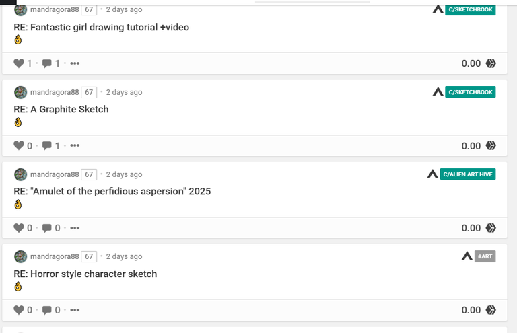The height and width of the screenshot is (333, 517).
Task: Like the Amulet of perfidious aspersion reply
Action: click(x=19, y=227)
